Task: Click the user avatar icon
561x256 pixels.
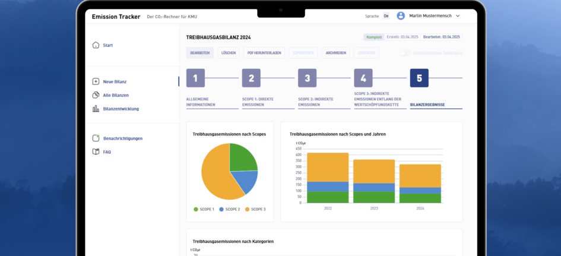Action: 401,16
